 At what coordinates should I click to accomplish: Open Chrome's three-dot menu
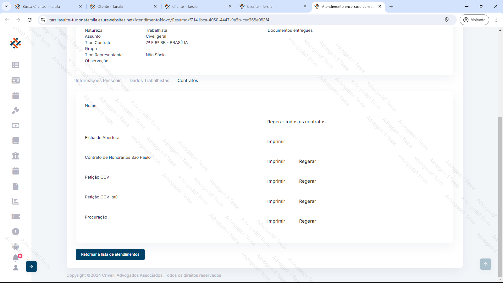[x=496, y=20]
